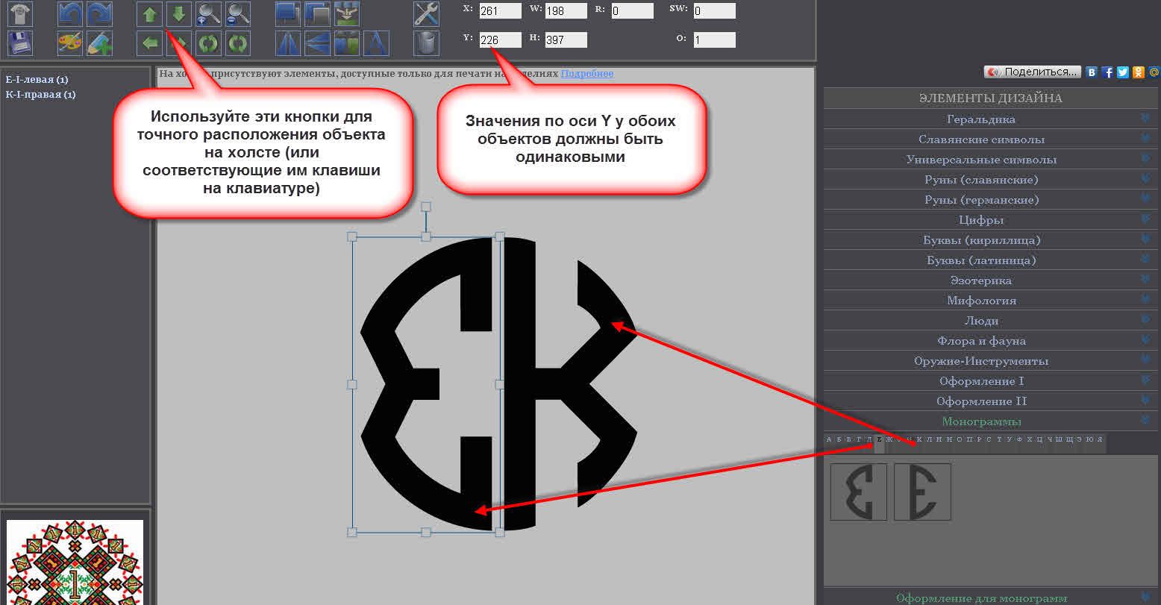This screenshot has height=605, width=1161.
Task: Click the blue-green merge arrow icon
Action: pos(346,14)
